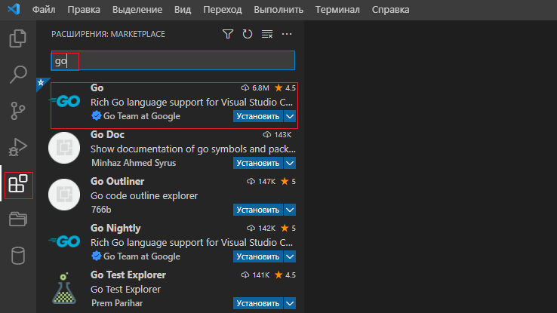The image size is (557, 313).
Task: Click Go Team at Google under Go Nightly
Action: click(141, 256)
